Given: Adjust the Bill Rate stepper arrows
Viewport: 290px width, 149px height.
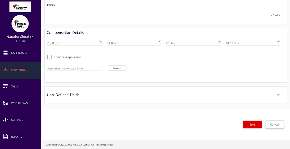Looking at the screenshot, I should click(x=160, y=43).
